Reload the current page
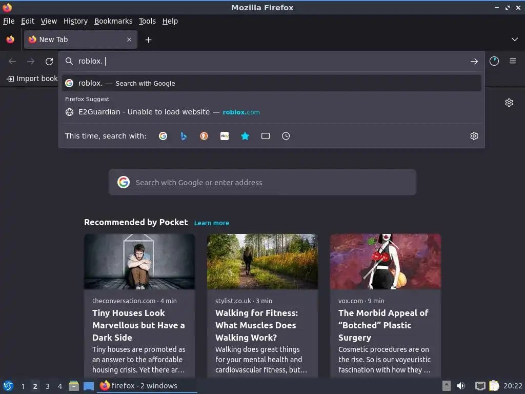This screenshot has width=525, height=394. click(x=49, y=62)
